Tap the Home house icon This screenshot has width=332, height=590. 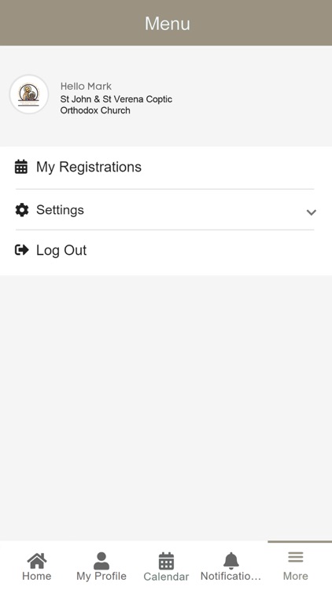pyautogui.click(x=37, y=561)
